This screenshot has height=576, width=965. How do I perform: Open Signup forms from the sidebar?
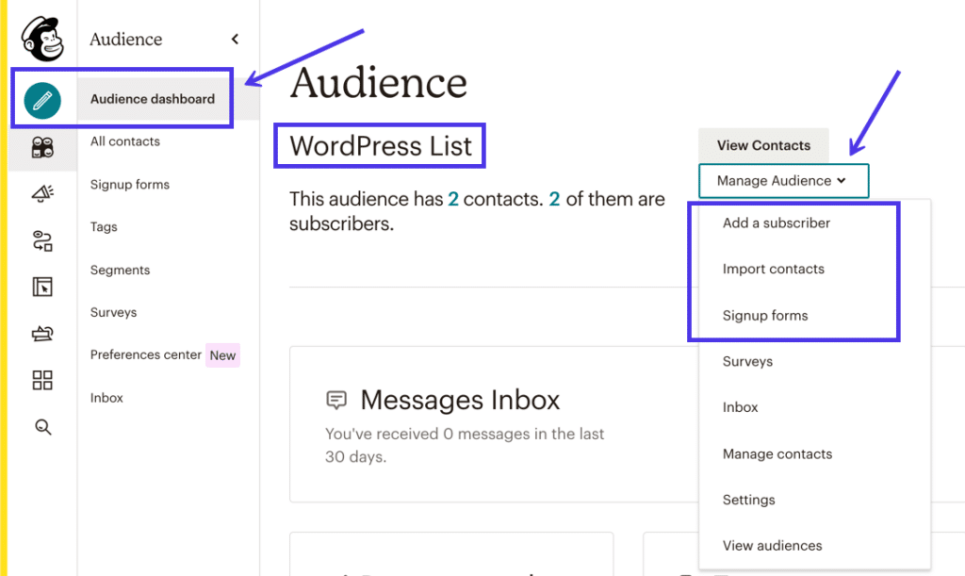click(x=129, y=184)
